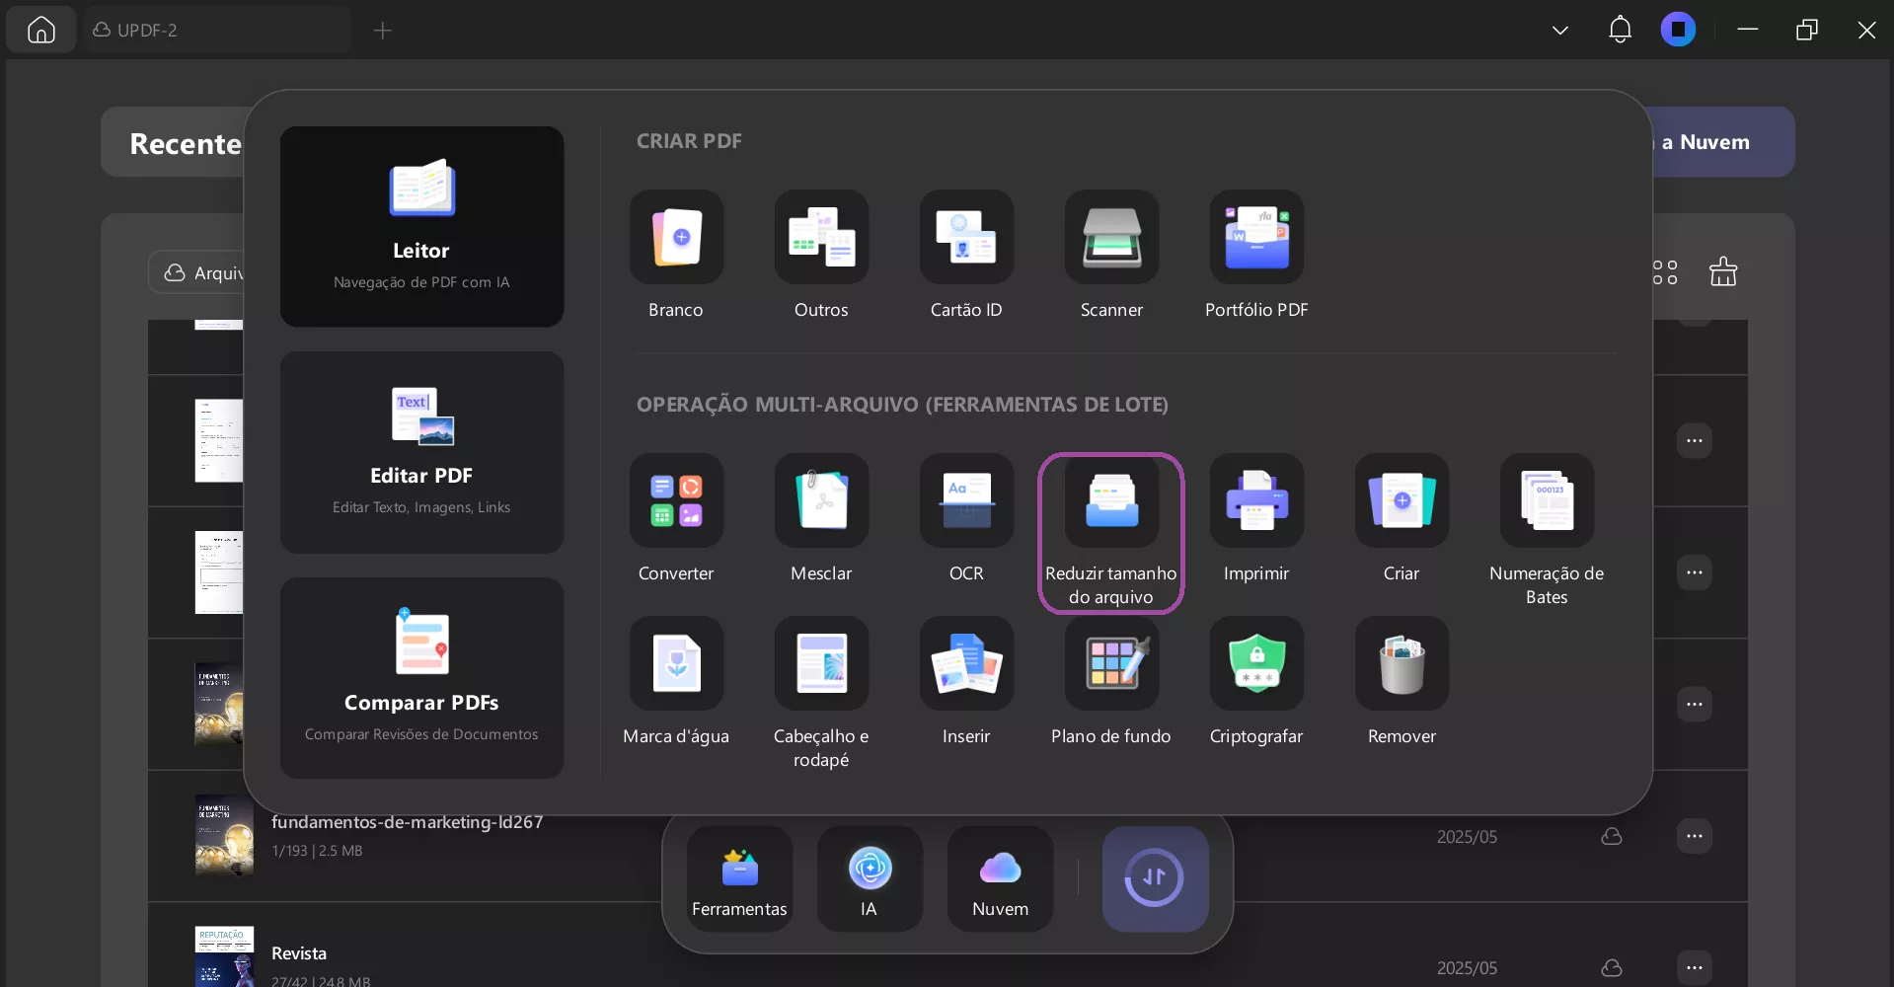The width and height of the screenshot is (1894, 987).
Task: Launch the OCR tool
Action: pyautogui.click(x=966, y=501)
